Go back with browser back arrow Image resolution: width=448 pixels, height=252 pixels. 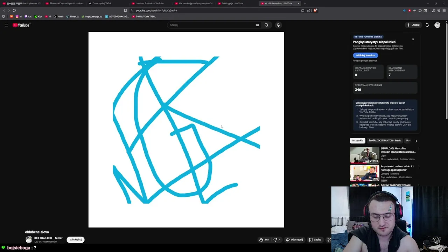pos(4,10)
